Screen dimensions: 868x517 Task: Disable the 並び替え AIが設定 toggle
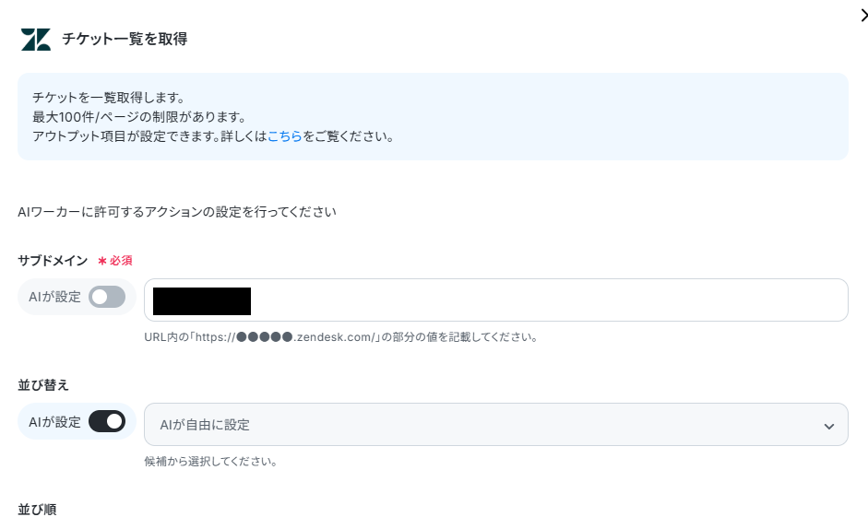tap(107, 421)
